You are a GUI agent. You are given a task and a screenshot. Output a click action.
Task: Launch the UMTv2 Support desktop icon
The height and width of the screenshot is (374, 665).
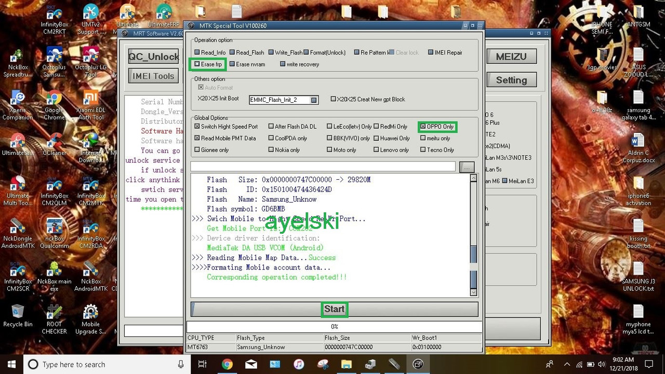tap(91, 20)
